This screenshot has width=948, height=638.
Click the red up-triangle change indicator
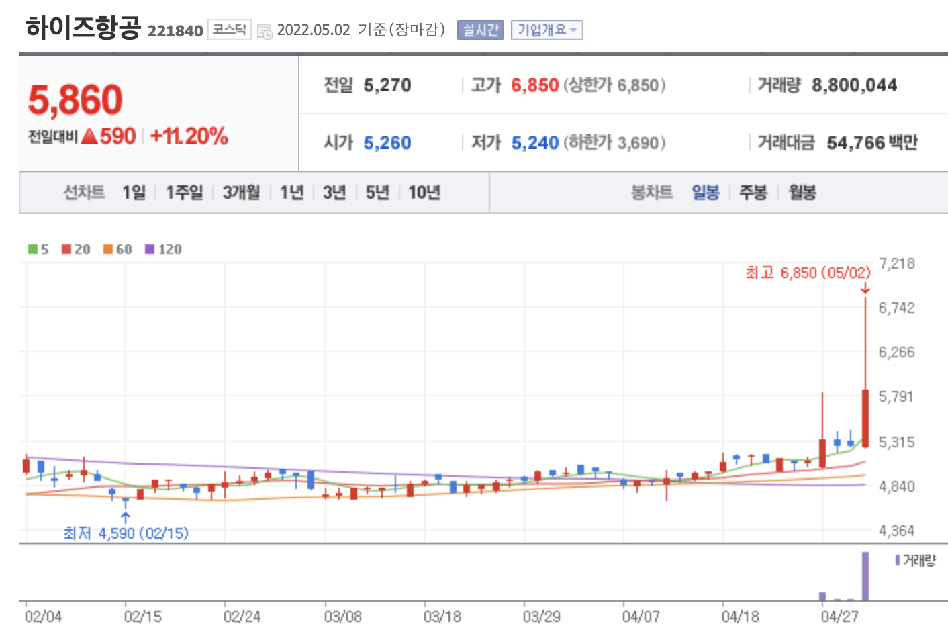[x=89, y=136]
